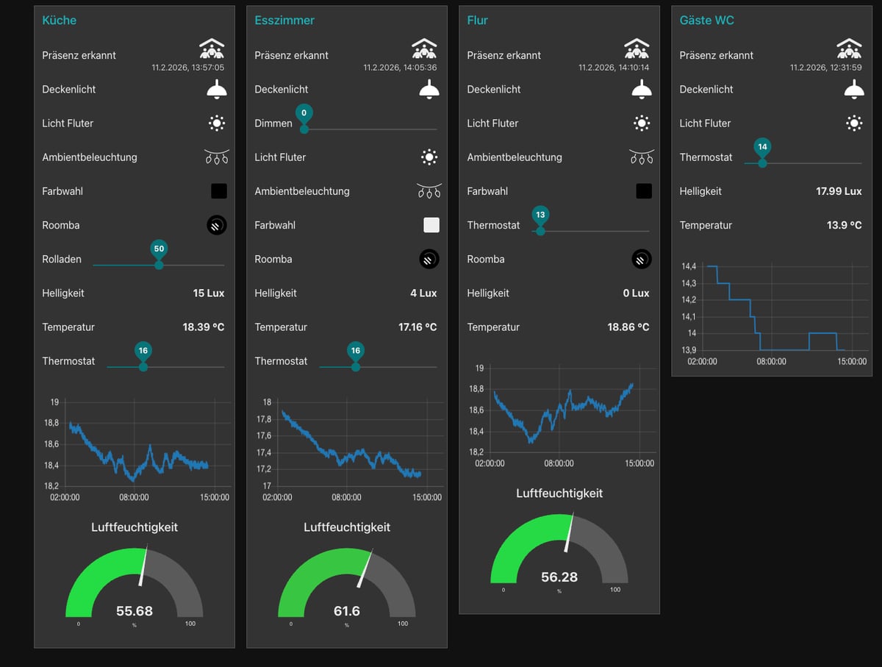Click Ambientbeleuchtung string-lights icon in Küche
Screen dimensions: 882x667
216,157
